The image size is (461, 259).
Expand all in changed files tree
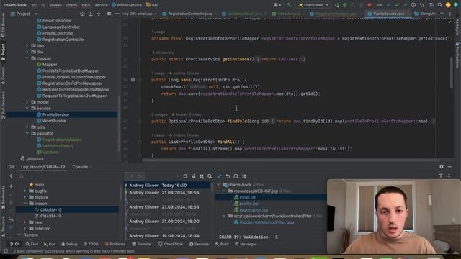coord(441,176)
